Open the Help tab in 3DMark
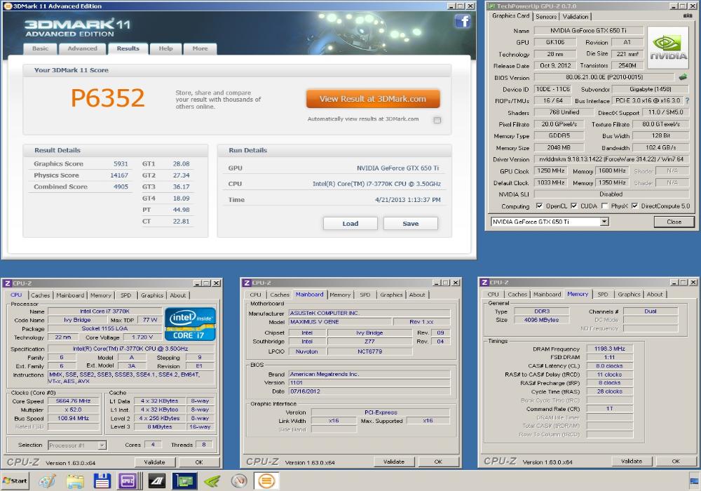This screenshot has width=701, height=491. (165, 48)
